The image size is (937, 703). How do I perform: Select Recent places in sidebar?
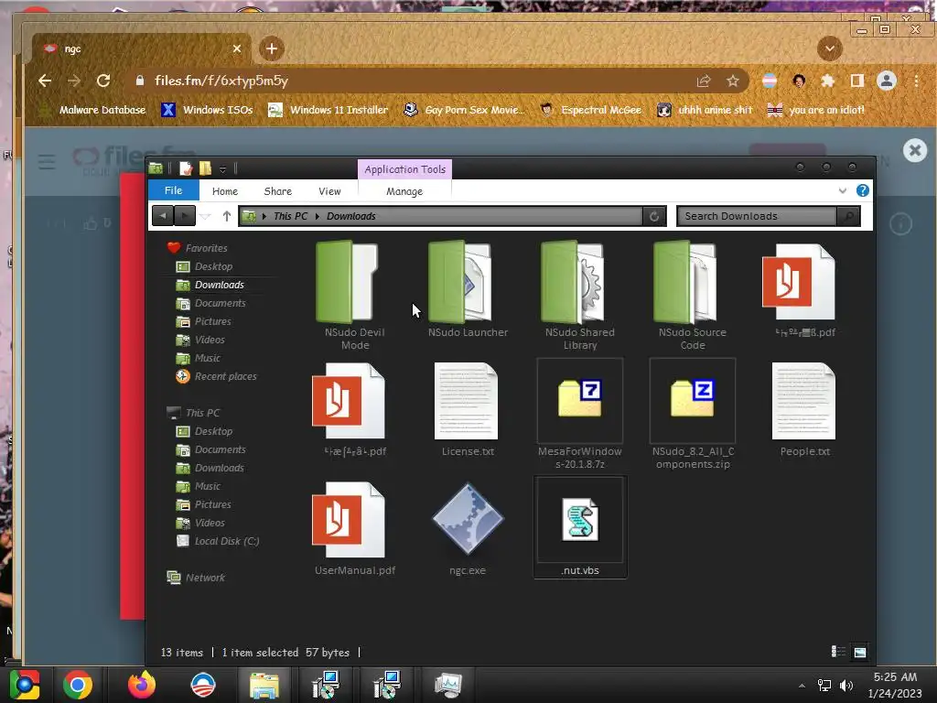point(225,376)
